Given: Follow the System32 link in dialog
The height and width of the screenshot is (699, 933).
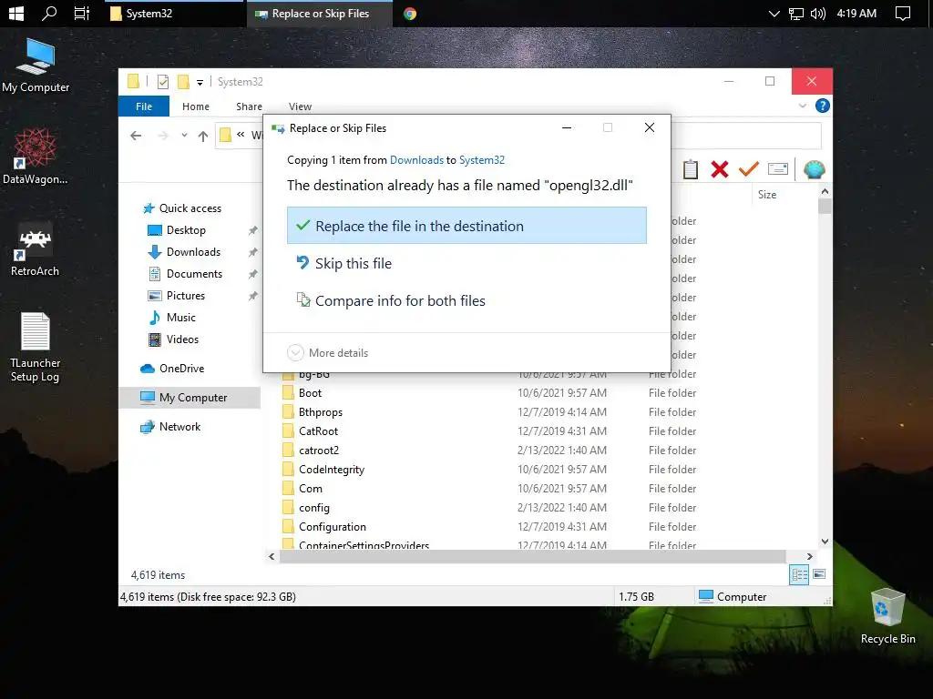Looking at the screenshot, I should (x=482, y=160).
